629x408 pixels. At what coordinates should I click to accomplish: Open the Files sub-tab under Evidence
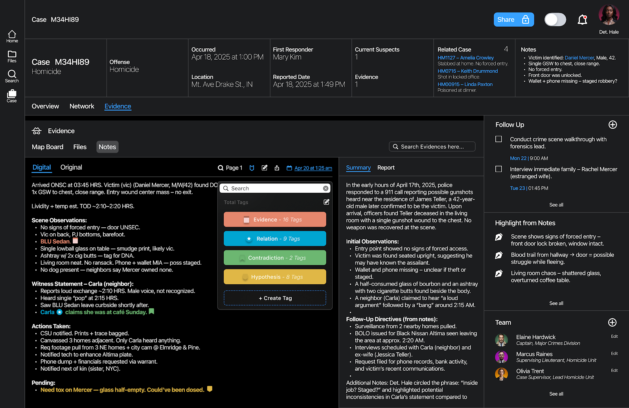click(80, 147)
